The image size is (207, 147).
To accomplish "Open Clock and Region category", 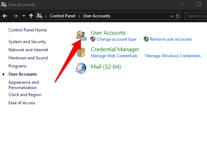I will click(x=25, y=95).
